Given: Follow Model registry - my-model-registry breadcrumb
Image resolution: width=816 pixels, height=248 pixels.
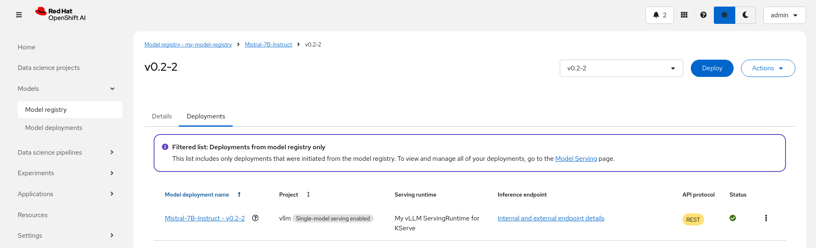Looking at the screenshot, I should pyautogui.click(x=188, y=44).
